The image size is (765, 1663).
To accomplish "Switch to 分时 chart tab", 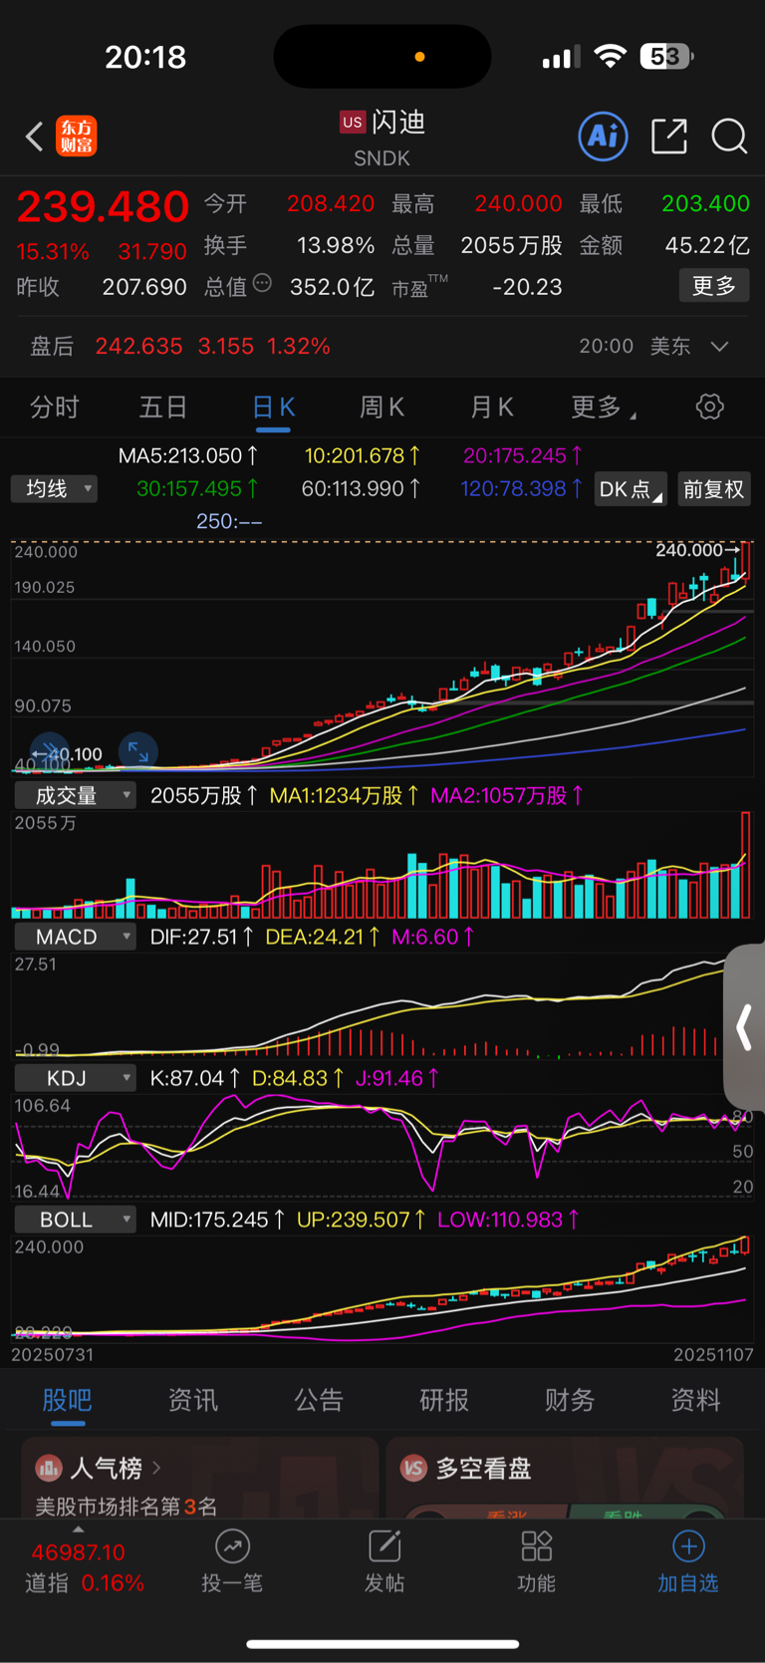I will tap(55, 407).
